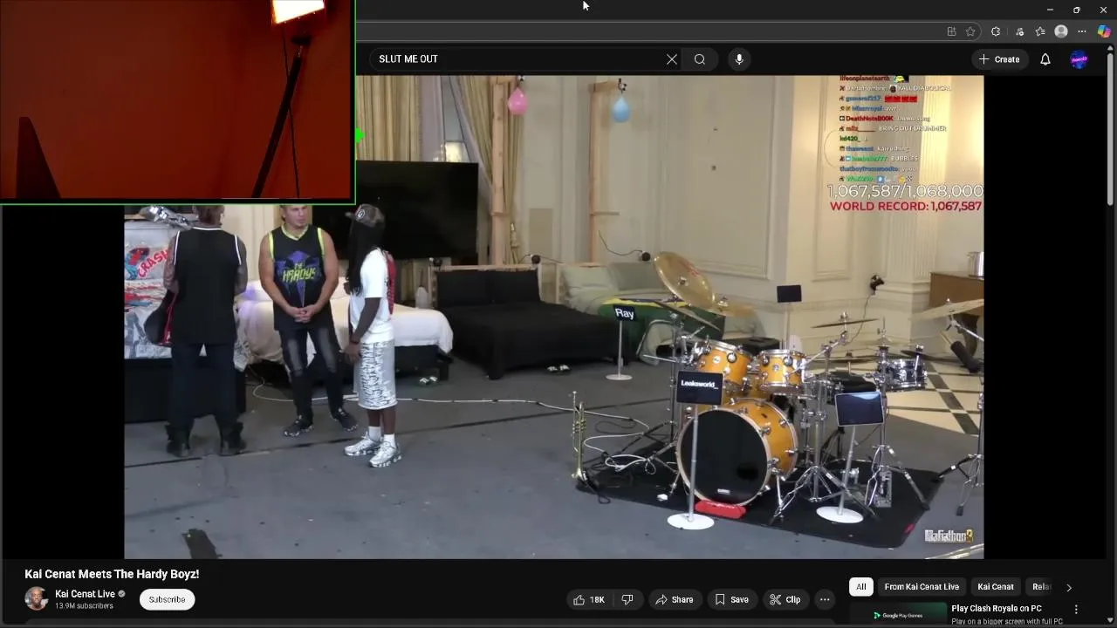Open more actions ellipsis under video
The height and width of the screenshot is (628, 1117).
pos(825,599)
